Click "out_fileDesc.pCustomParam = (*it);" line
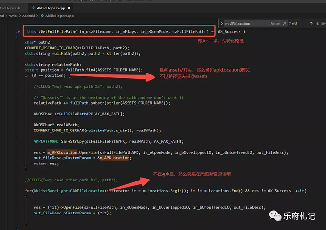The width and height of the screenshot is (326, 230). tap(72, 213)
